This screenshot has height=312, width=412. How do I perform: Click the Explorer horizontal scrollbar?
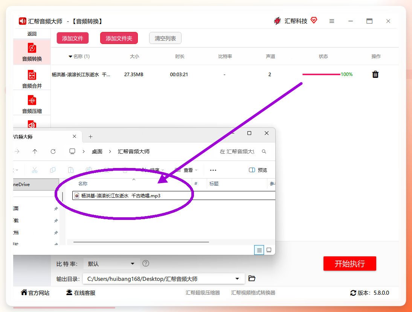141,242
